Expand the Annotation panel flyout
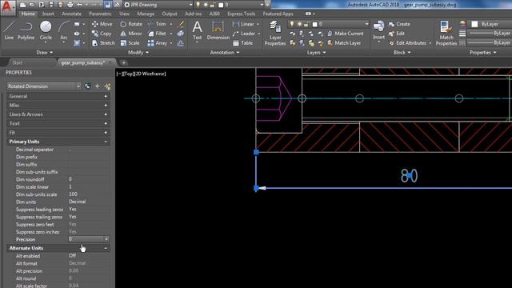The width and height of the screenshot is (512, 288). click(x=225, y=53)
